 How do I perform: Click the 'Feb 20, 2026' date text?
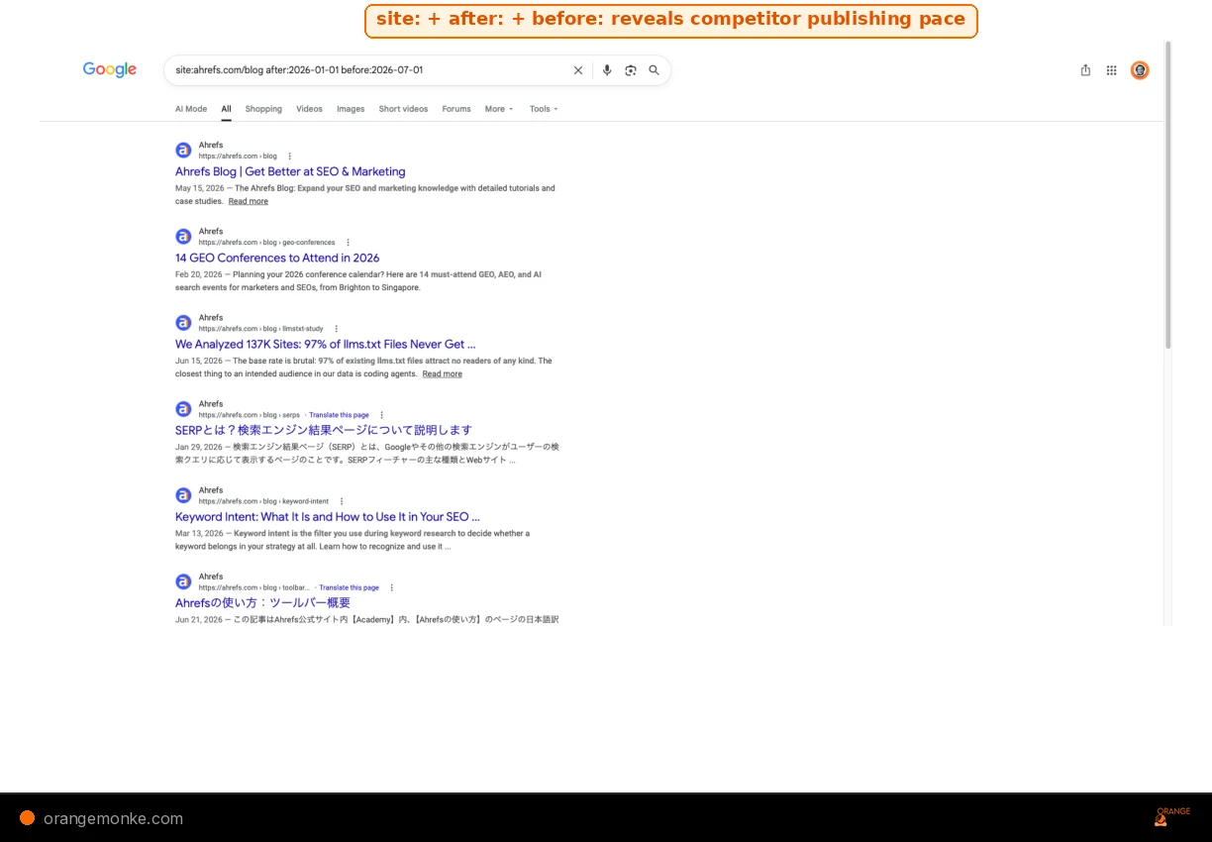click(x=199, y=274)
